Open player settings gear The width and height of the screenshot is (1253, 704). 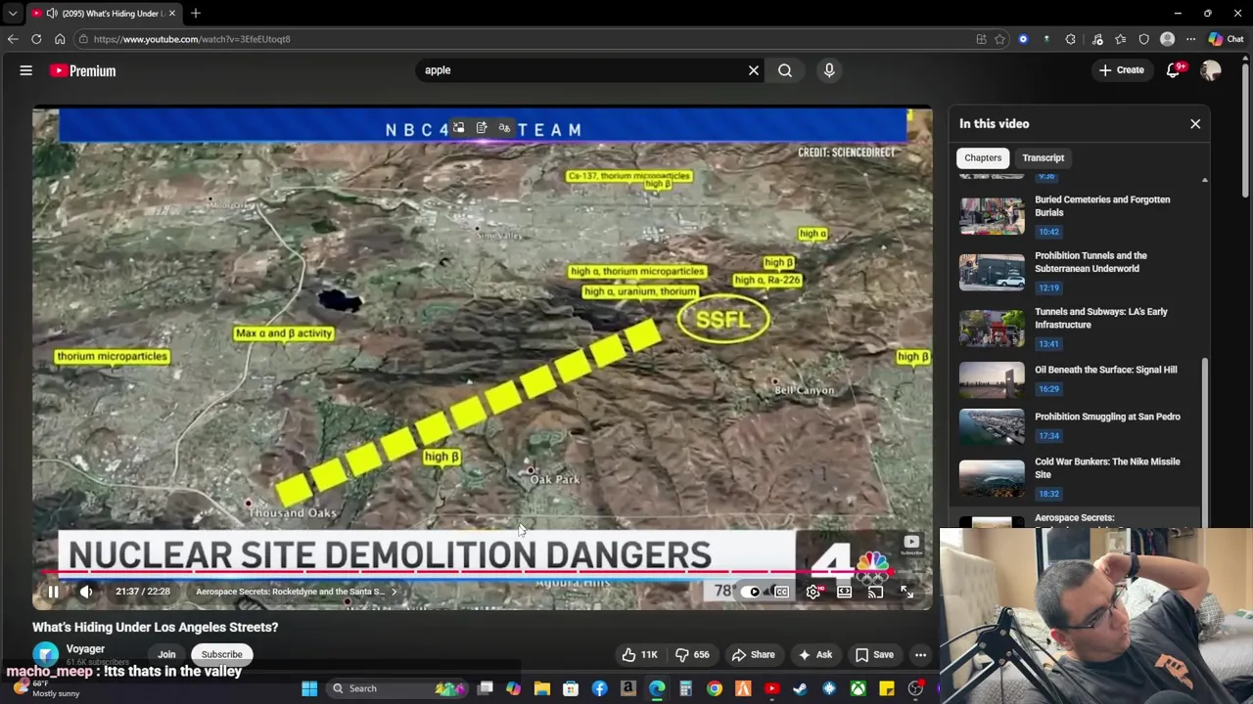[812, 592]
